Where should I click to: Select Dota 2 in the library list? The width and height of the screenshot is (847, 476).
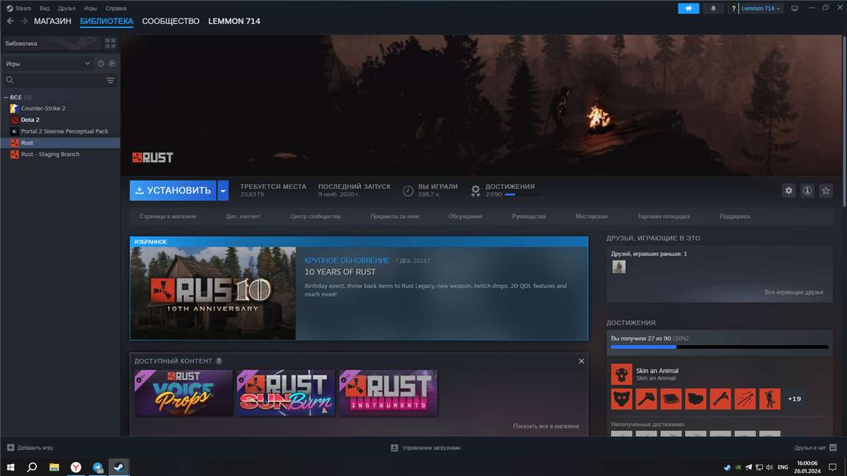coord(30,119)
